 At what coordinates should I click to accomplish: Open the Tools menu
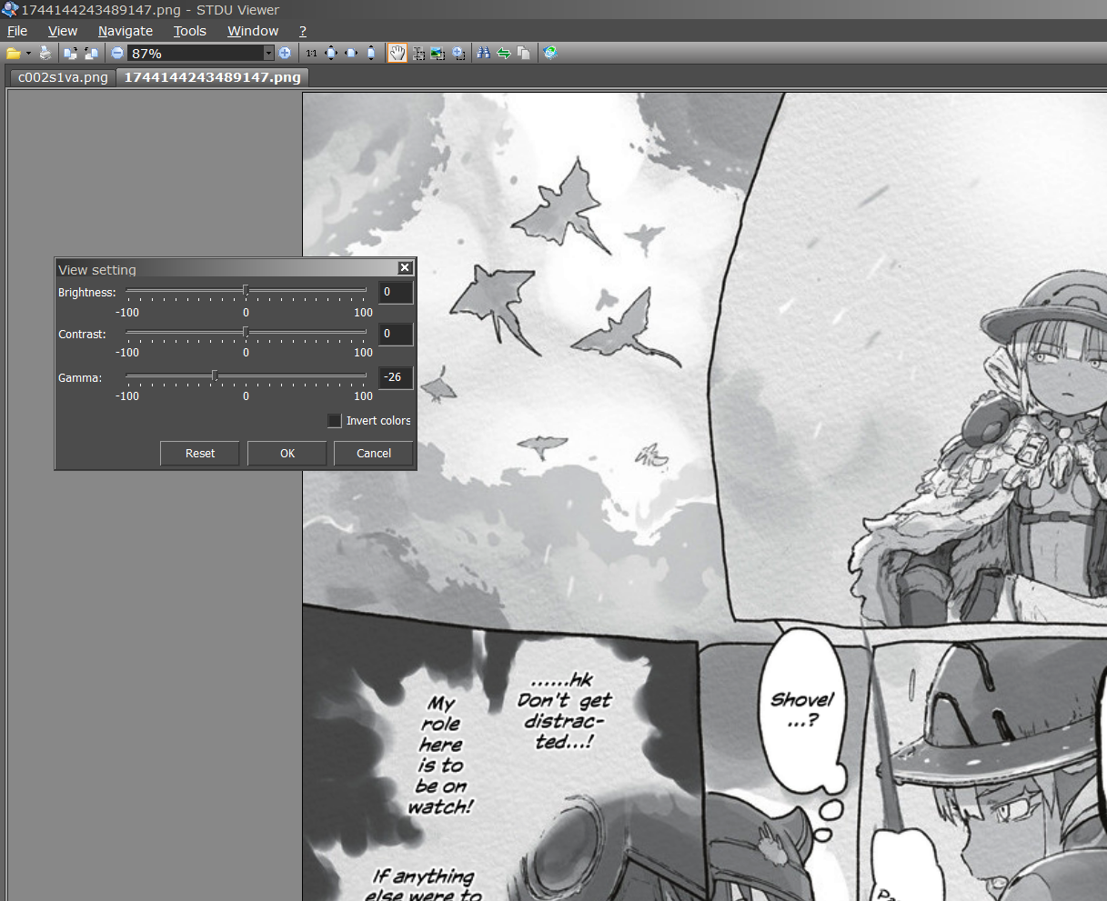pyautogui.click(x=190, y=31)
